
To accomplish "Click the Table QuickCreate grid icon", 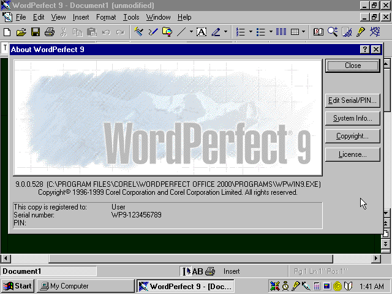I will click(x=295, y=32).
